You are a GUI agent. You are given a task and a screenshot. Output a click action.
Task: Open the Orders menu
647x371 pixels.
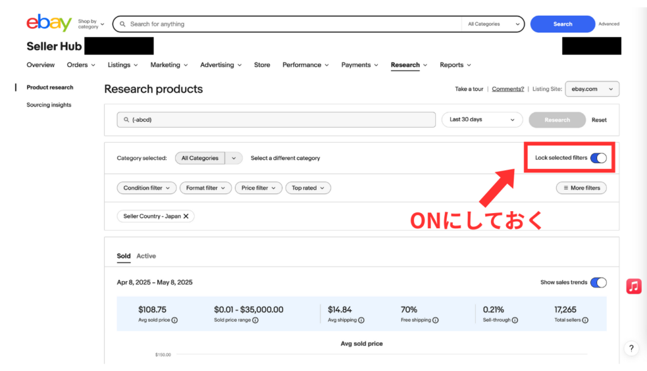(x=81, y=65)
